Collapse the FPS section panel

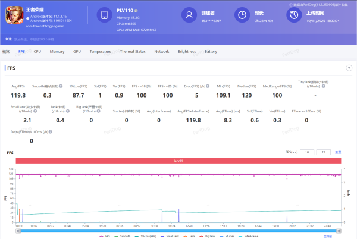click(x=349, y=68)
